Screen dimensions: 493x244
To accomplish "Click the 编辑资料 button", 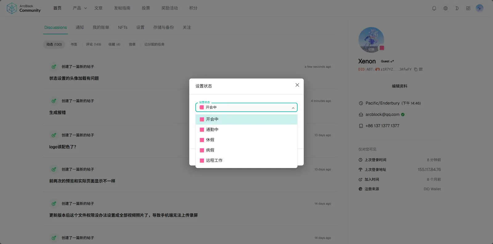I will coord(400,86).
